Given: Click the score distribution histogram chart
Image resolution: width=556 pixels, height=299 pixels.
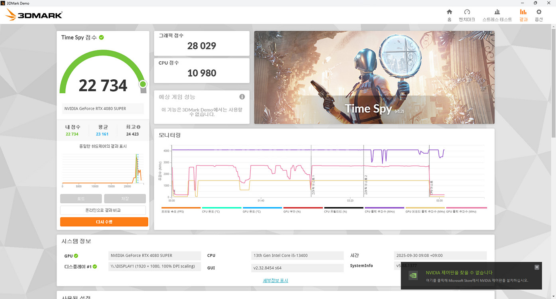Looking at the screenshot, I should tap(103, 169).
